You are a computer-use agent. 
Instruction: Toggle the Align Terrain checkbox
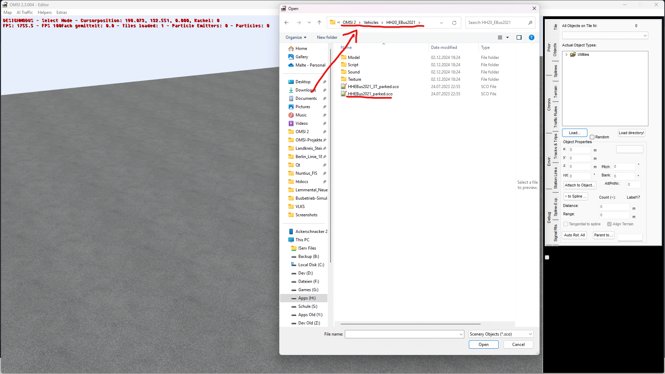(x=609, y=224)
